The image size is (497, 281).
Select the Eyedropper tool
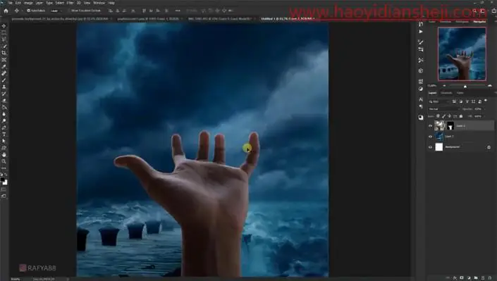point(4,66)
